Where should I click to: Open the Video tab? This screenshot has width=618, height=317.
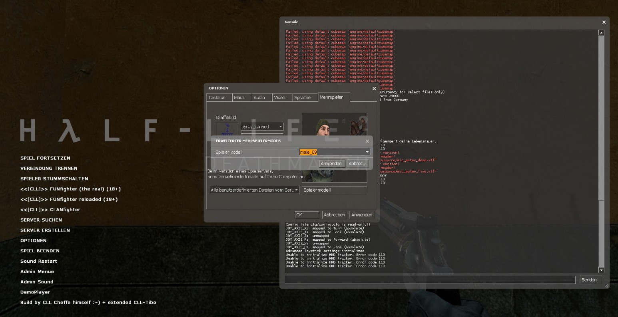(x=282, y=97)
